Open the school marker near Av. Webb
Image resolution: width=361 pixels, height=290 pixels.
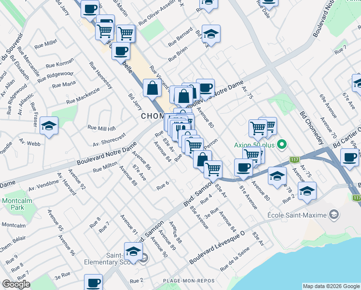click(x=49, y=126)
